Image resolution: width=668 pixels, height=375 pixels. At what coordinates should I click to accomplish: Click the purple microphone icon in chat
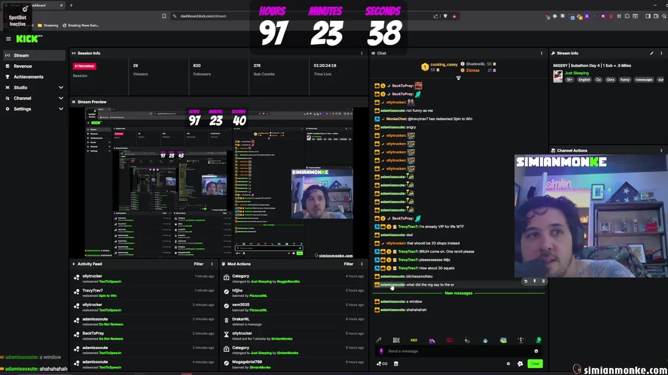tap(381, 351)
